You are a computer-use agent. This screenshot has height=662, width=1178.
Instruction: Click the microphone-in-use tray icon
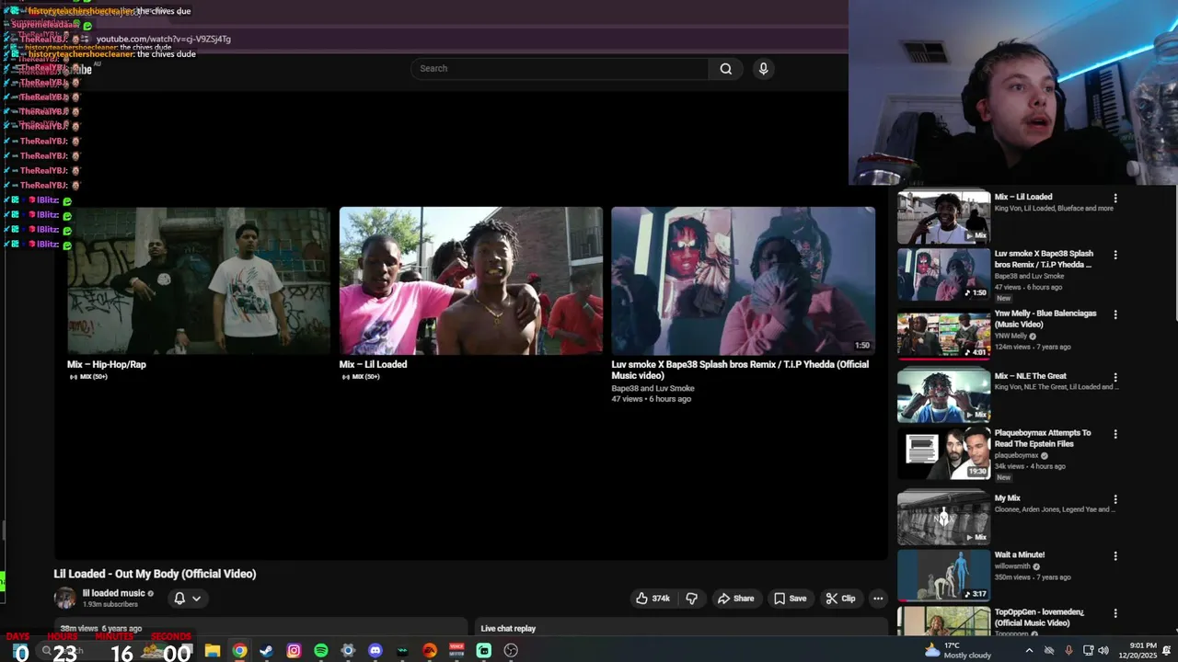[1068, 651]
